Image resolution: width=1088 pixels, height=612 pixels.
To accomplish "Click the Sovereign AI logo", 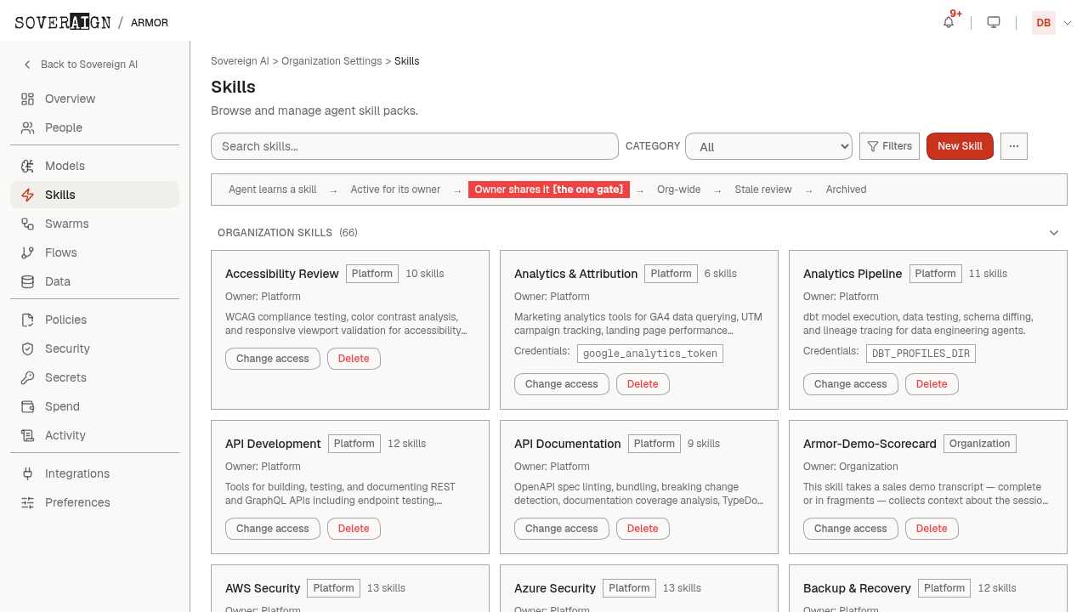I will (x=63, y=22).
